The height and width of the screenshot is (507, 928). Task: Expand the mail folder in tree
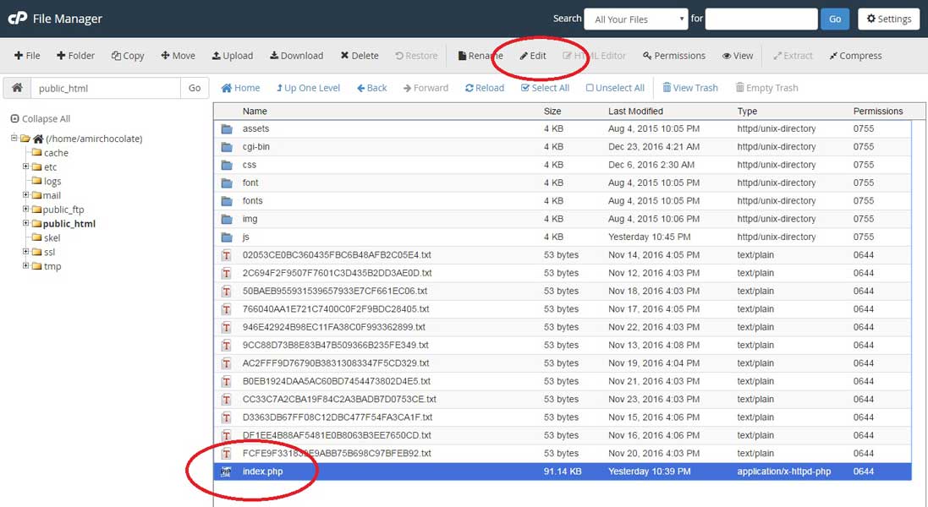(25, 195)
